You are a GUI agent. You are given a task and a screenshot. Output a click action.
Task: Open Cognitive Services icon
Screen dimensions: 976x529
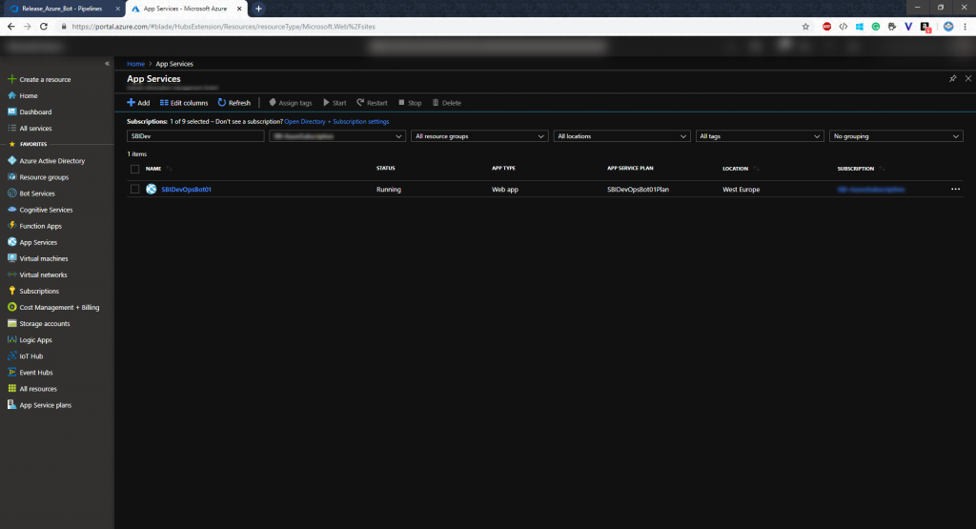(x=11, y=209)
